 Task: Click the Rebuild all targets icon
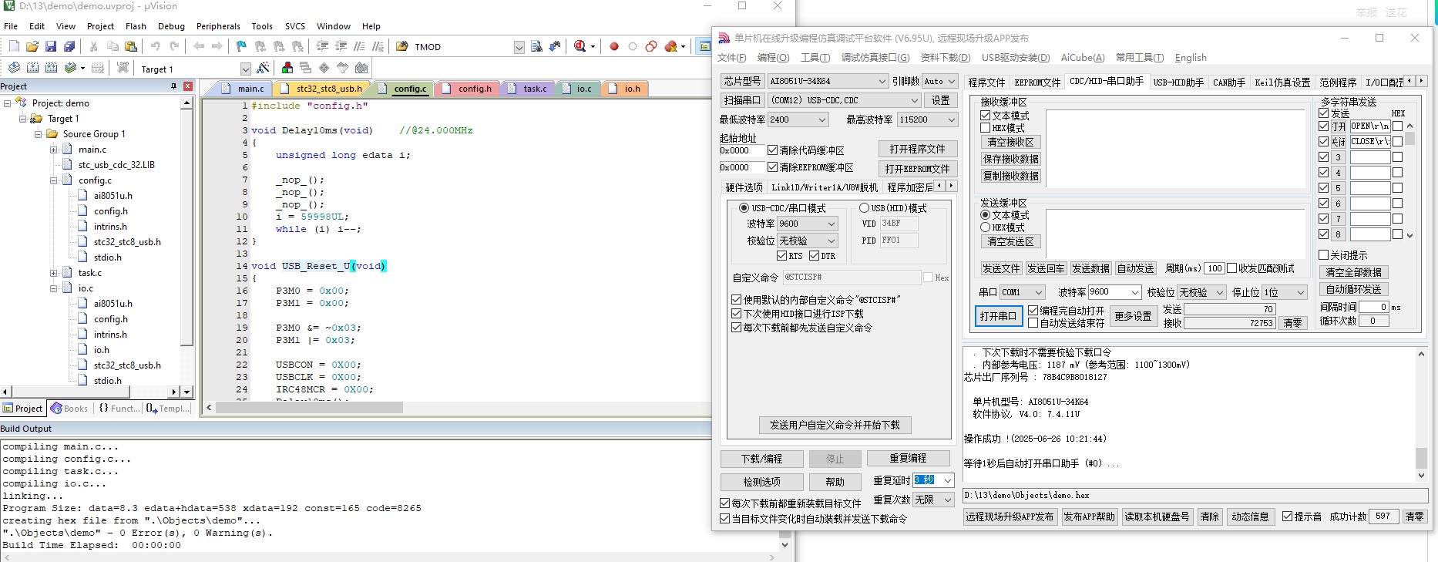[51, 68]
